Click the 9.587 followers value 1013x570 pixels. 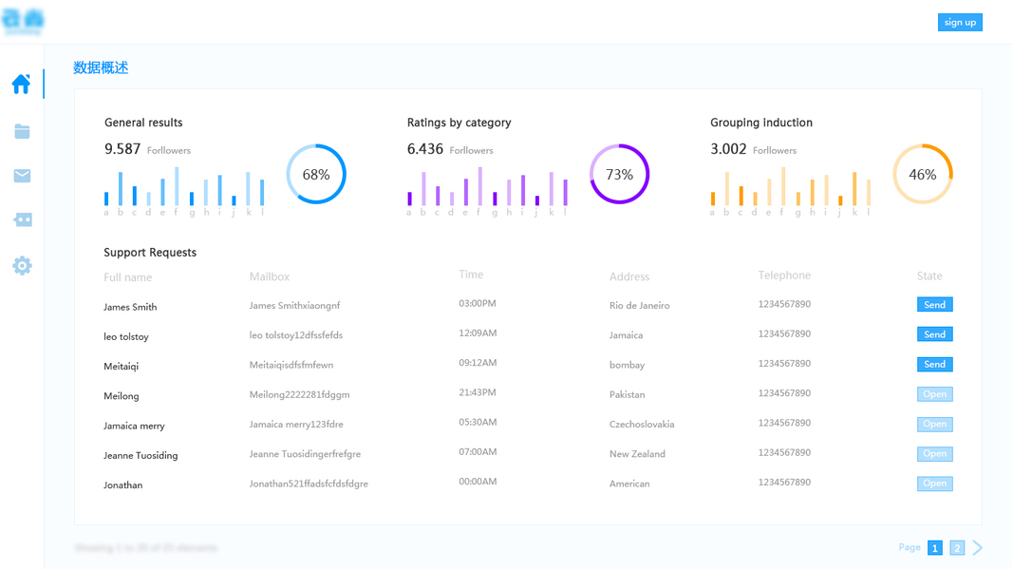[x=122, y=149]
